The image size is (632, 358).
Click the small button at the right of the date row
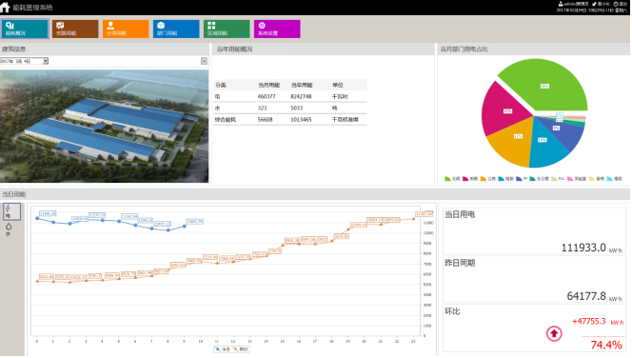[204, 61]
